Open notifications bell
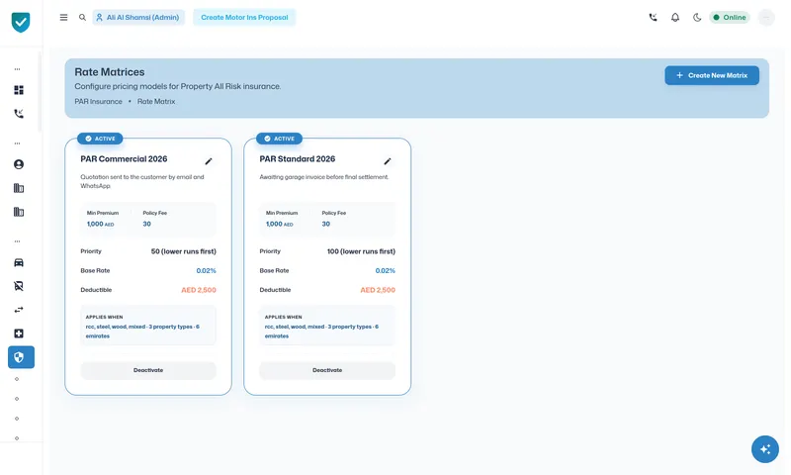The width and height of the screenshot is (791, 475). (675, 17)
